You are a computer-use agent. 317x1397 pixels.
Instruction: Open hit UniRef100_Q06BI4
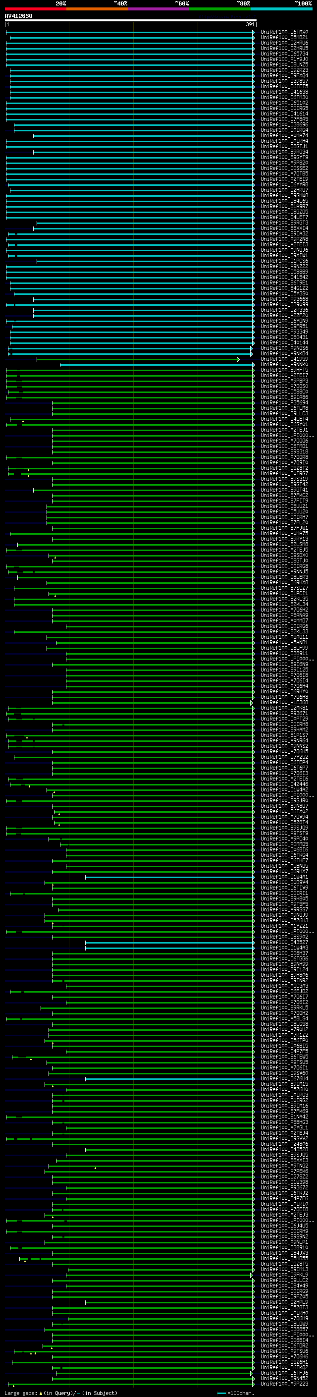click(284, 1341)
